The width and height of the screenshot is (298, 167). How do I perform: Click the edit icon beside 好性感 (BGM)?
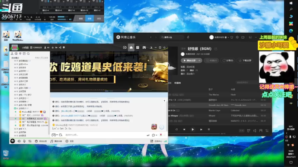pyautogui.click(x=216, y=49)
